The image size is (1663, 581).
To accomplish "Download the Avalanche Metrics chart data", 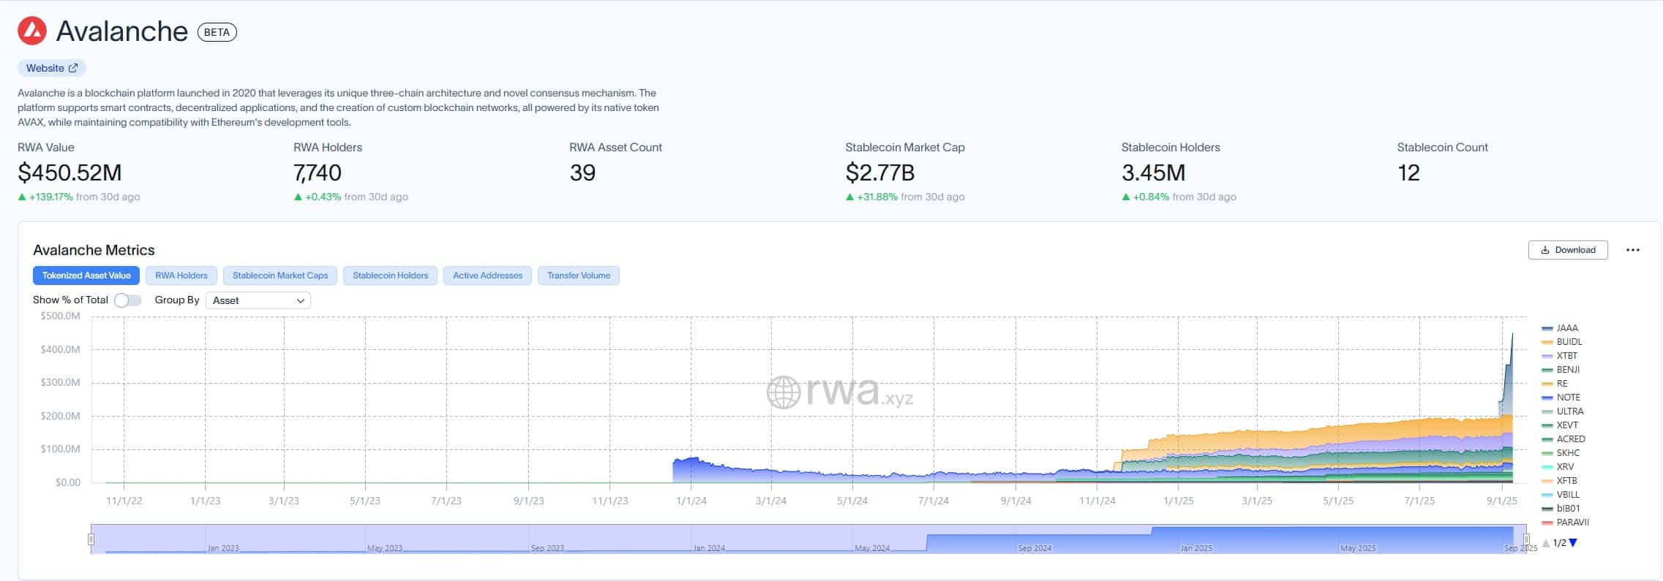I will click(x=1568, y=250).
